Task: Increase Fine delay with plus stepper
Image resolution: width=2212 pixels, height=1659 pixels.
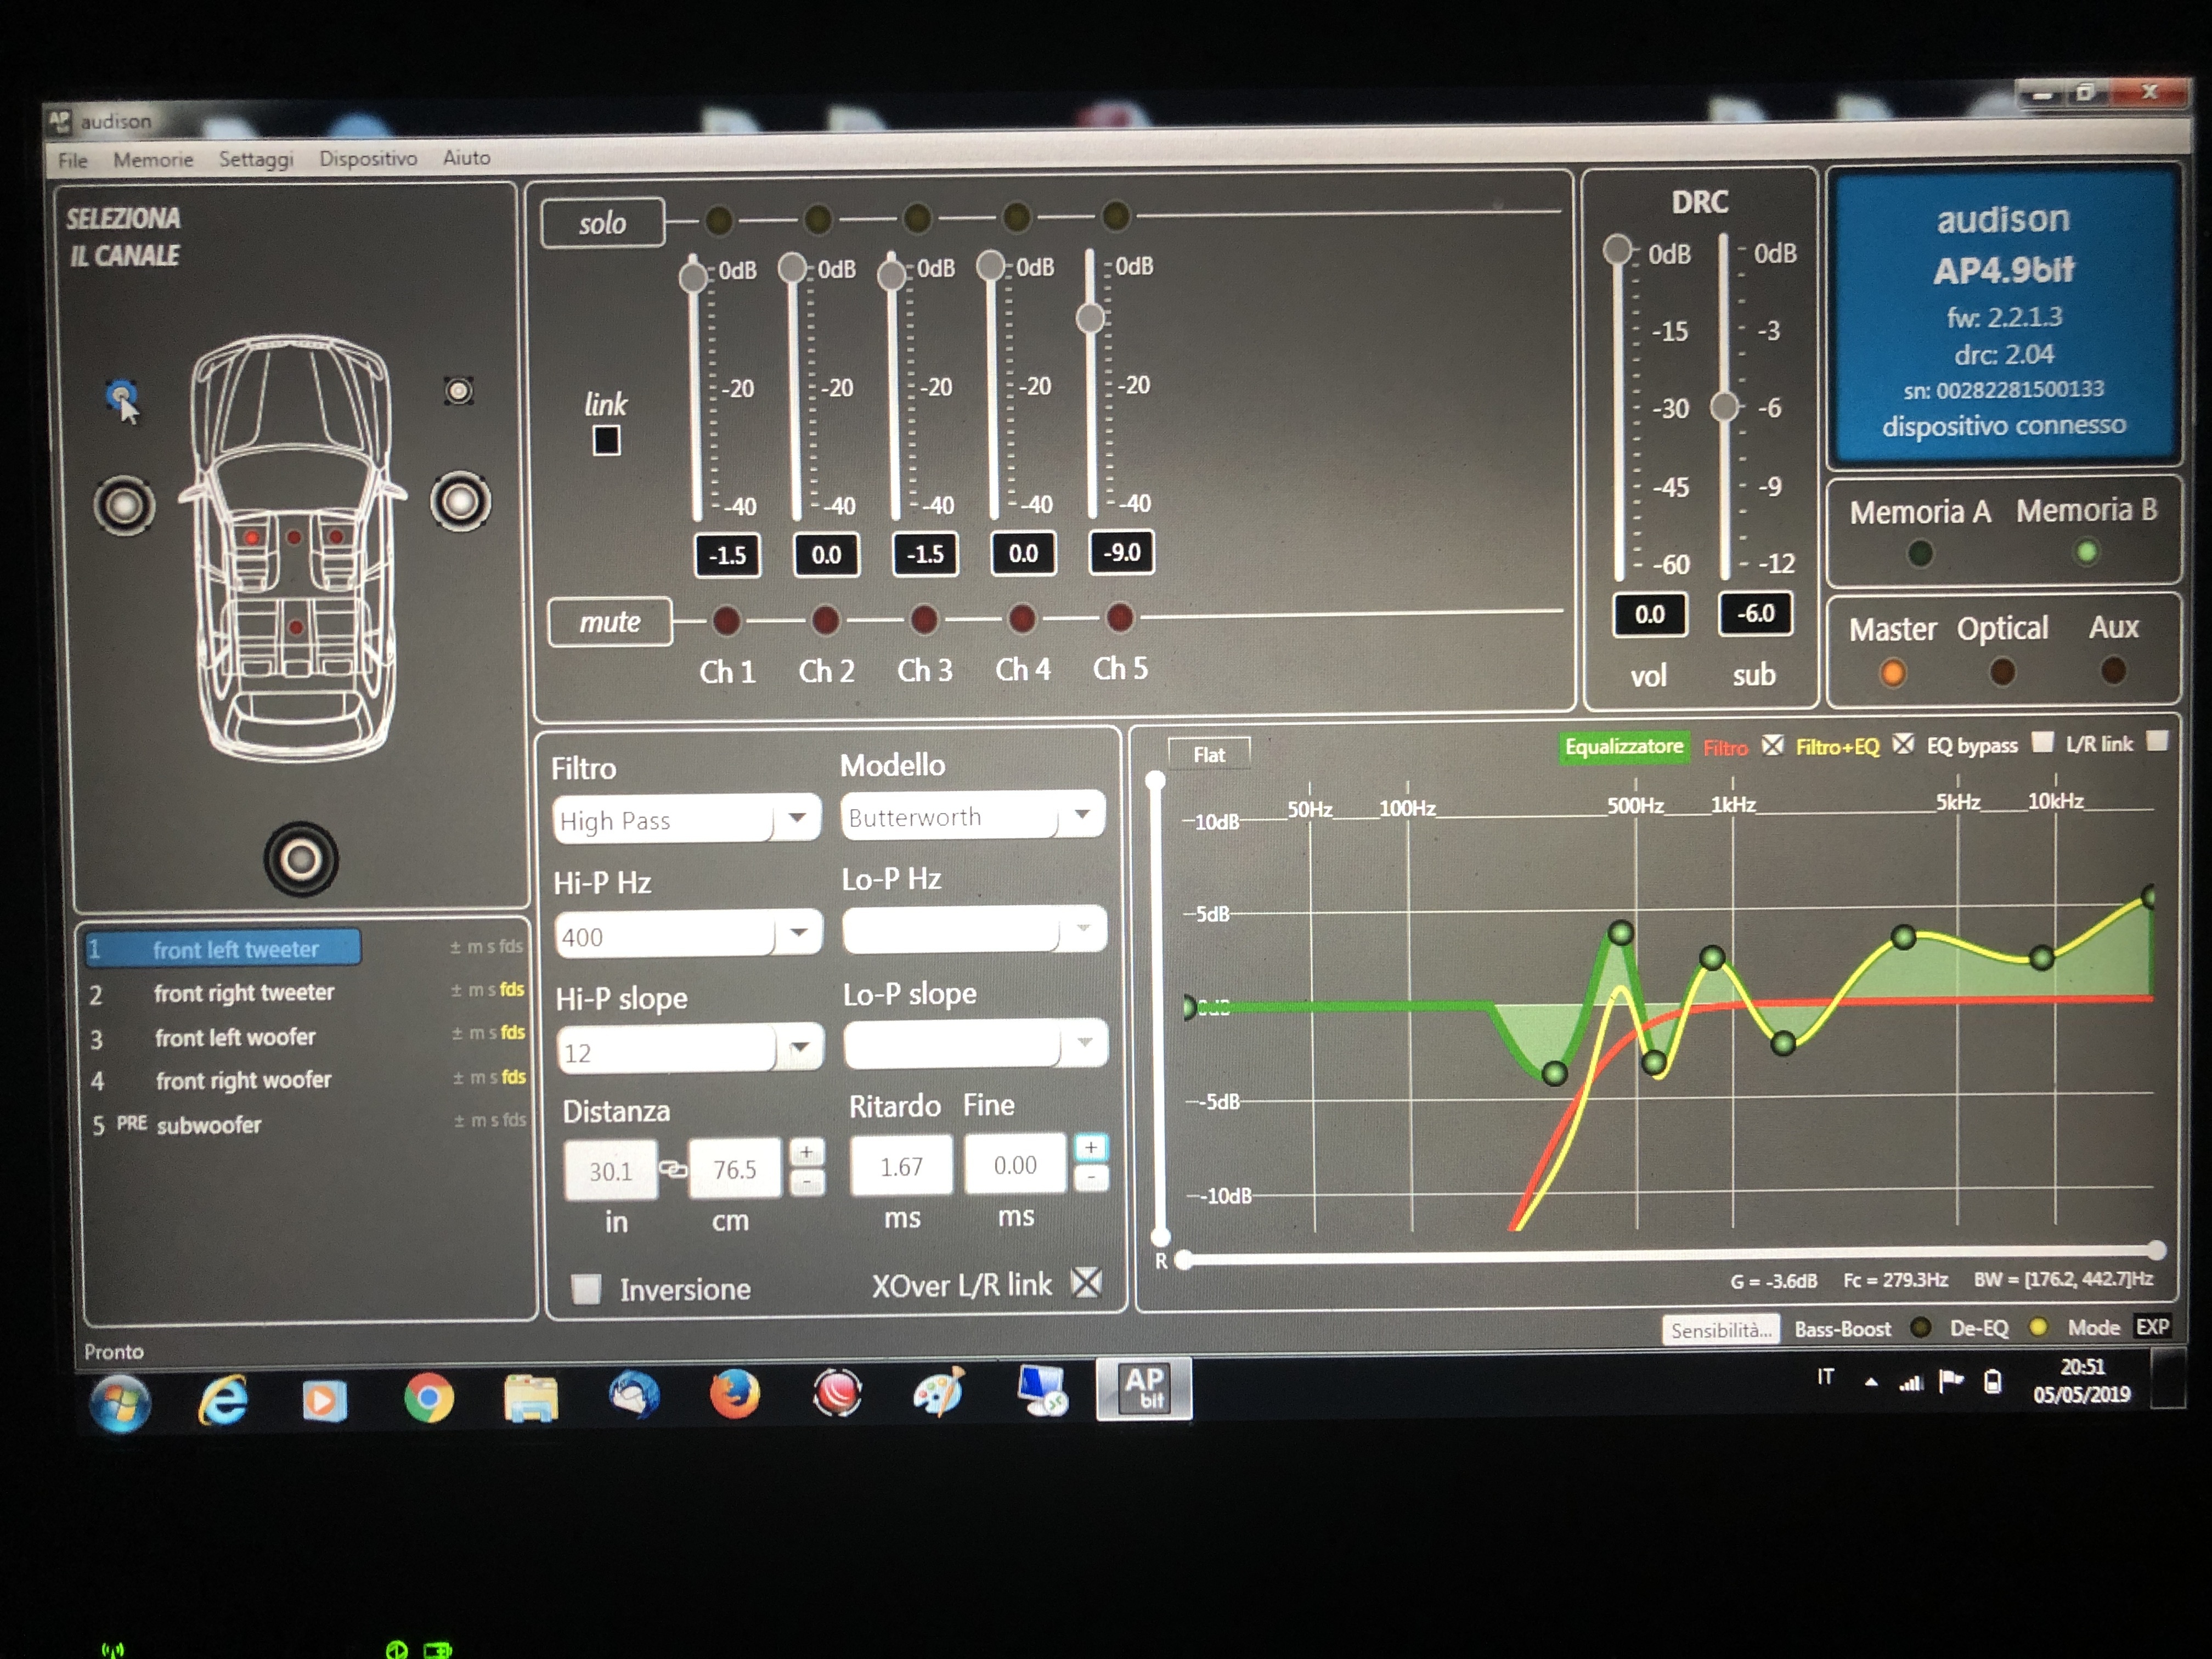Action: click(1091, 1147)
